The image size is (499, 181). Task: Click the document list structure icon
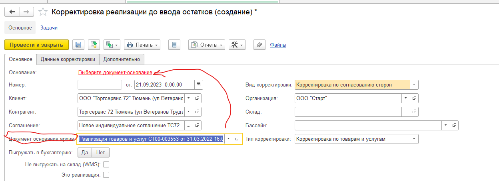(x=174, y=45)
